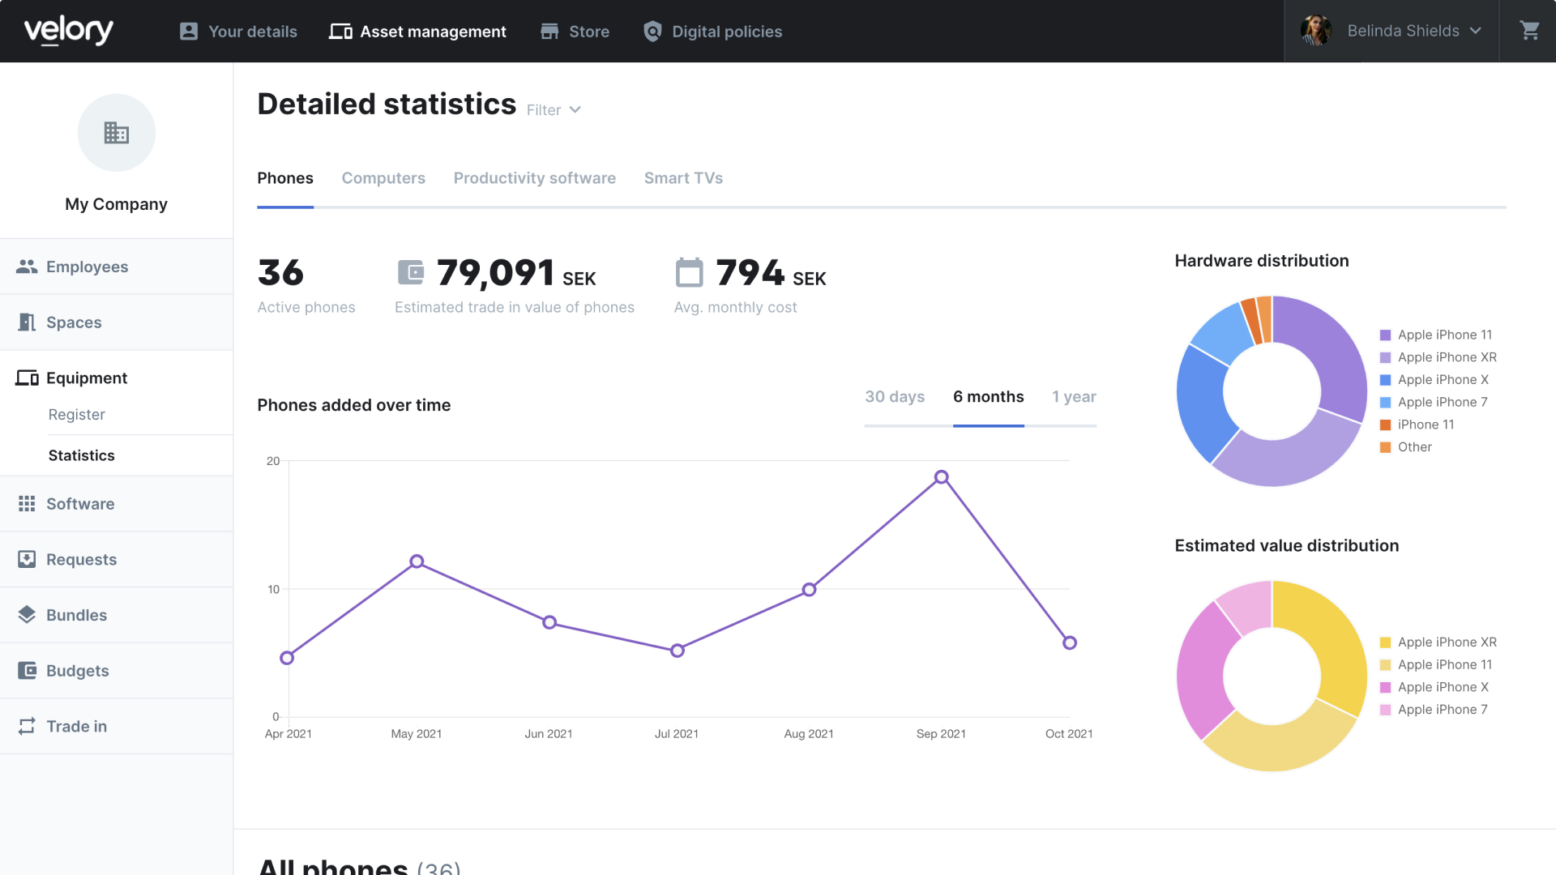Switch to the Phones tab

285,178
